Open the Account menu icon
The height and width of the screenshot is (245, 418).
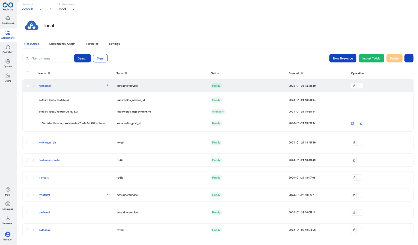coord(8,236)
